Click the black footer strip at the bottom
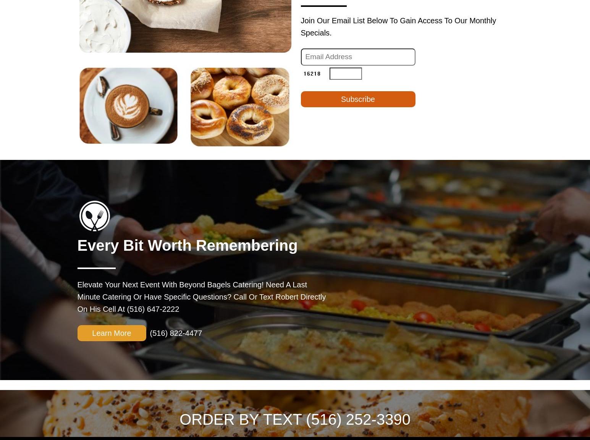590x440 pixels. 295,438
